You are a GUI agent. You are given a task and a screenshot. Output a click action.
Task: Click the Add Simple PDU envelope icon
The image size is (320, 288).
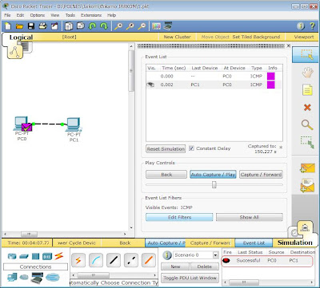pos(307,168)
